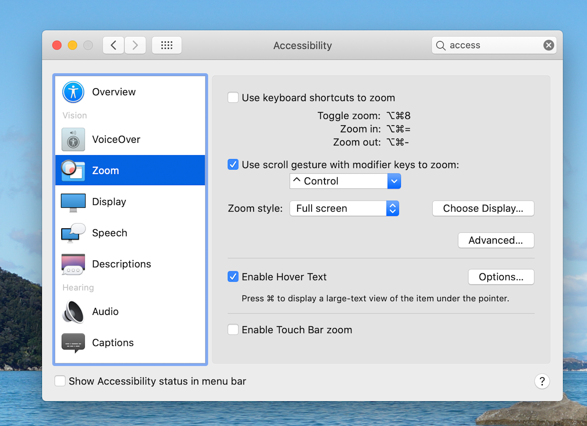This screenshot has width=587, height=426.
Task: Open the Zoom style Full screen popup
Action: (344, 209)
